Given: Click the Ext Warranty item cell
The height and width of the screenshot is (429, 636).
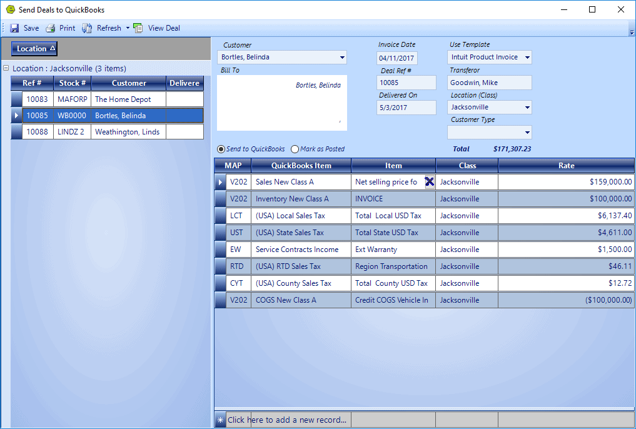Looking at the screenshot, I should [393, 250].
